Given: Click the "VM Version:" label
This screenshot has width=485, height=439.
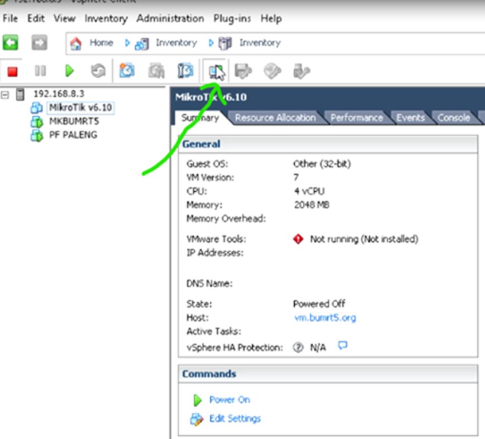Looking at the screenshot, I should click(210, 178).
